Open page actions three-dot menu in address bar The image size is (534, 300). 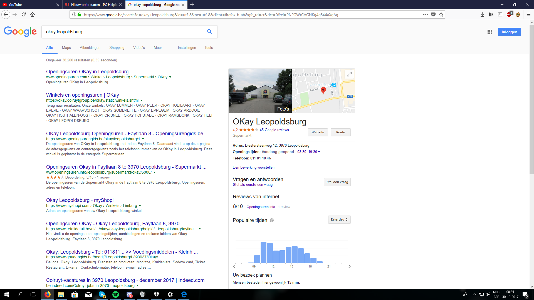coord(425,14)
